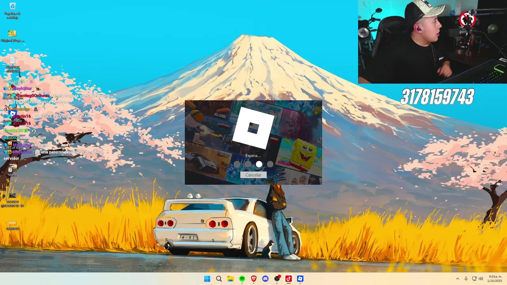Open Discord from the taskbar

point(265,279)
